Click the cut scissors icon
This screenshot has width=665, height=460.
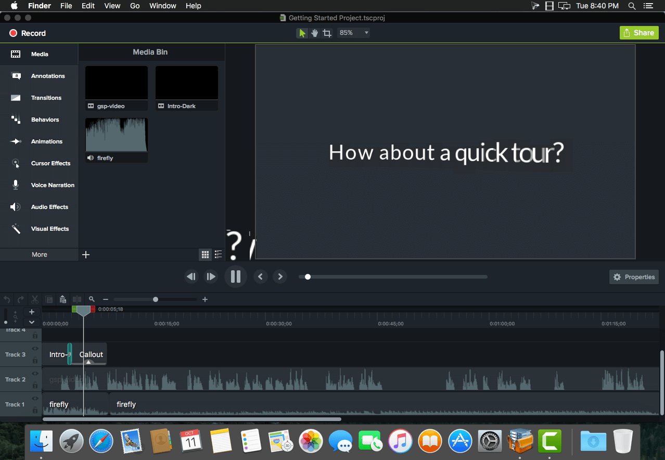tap(35, 299)
